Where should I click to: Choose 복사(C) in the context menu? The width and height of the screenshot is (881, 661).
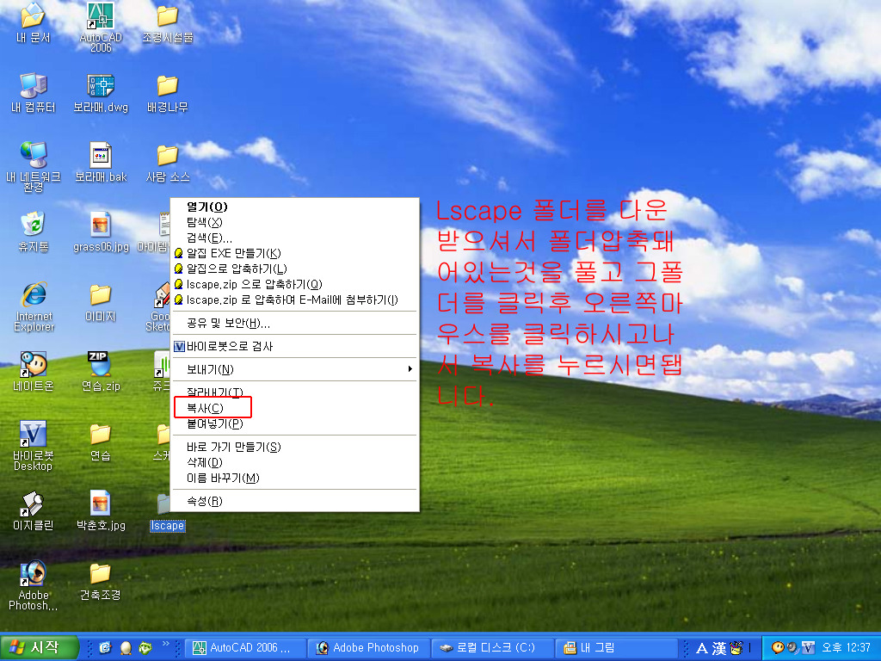tap(295, 408)
